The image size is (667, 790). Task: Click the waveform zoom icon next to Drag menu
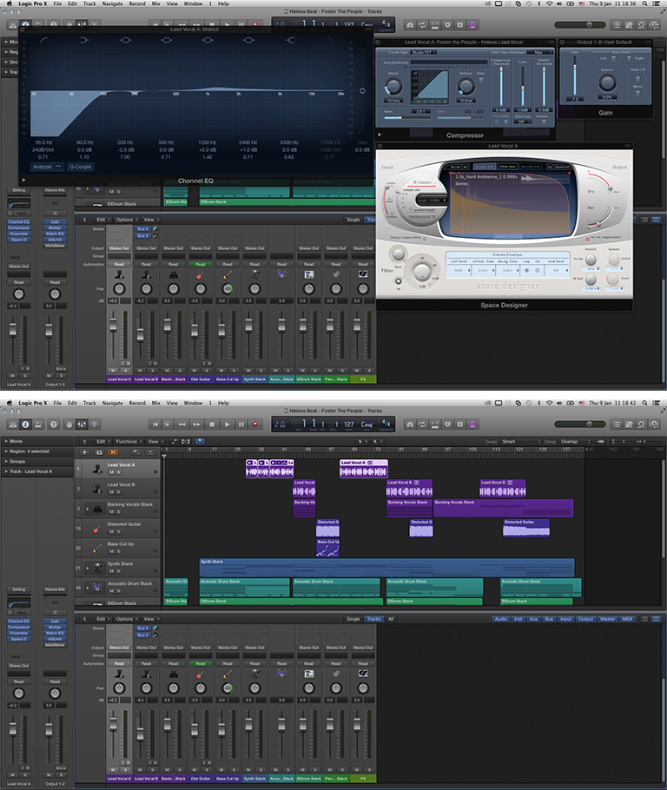[601, 441]
